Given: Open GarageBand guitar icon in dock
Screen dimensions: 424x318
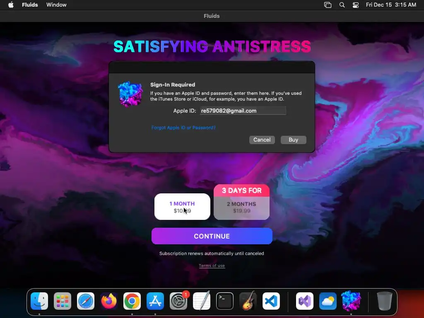Looking at the screenshot, I should pyautogui.click(x=248, y=301).
